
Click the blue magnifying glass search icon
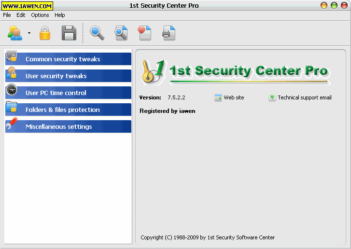coord(97,33)
